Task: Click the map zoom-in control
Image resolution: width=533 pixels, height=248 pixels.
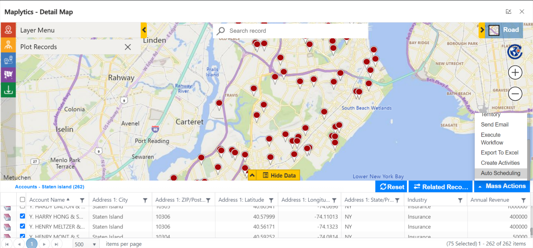Action: (x=515, y=72)
